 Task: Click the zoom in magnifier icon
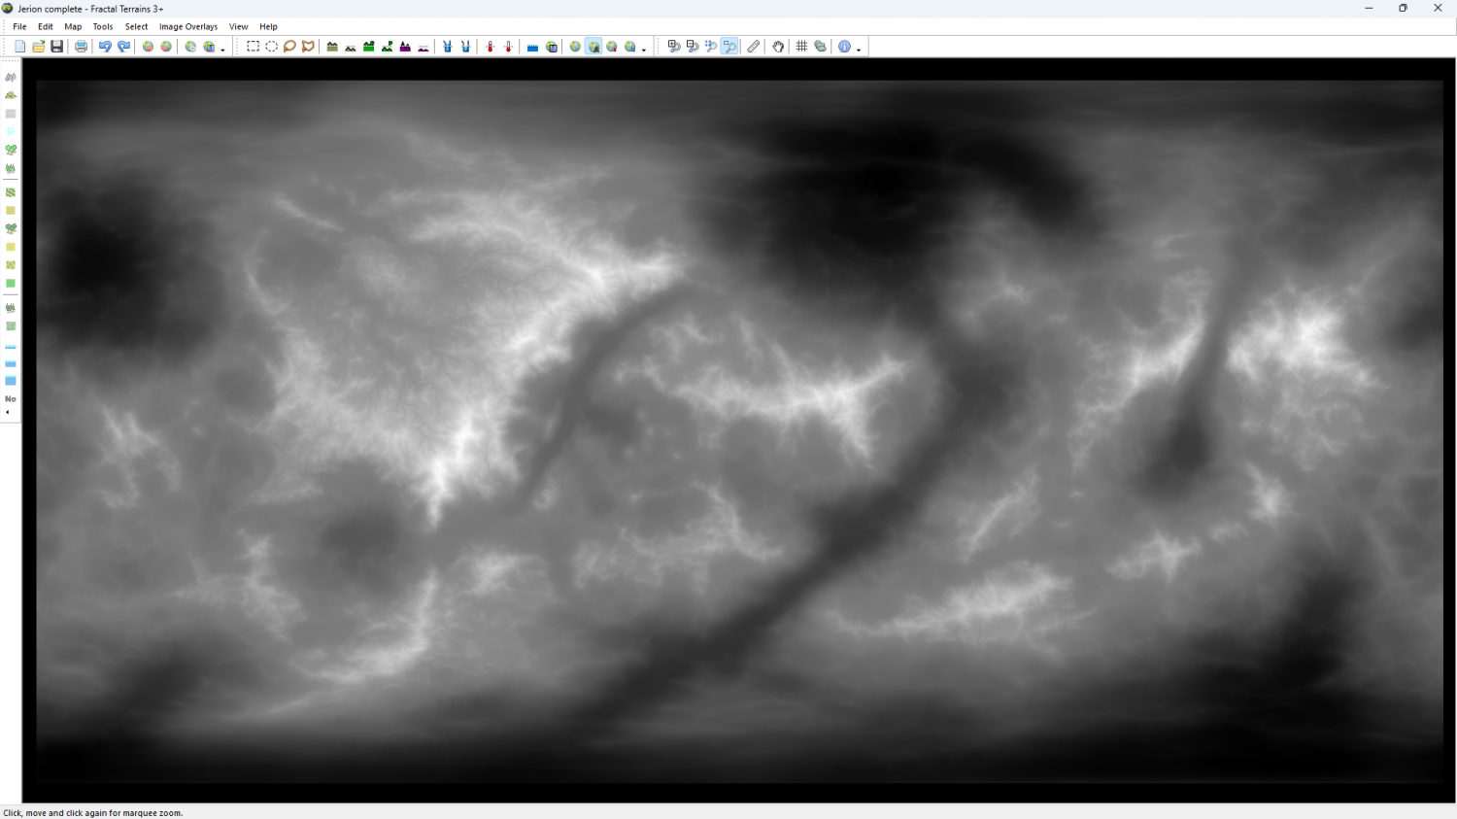pyautogui.click(x=674, y=47)
